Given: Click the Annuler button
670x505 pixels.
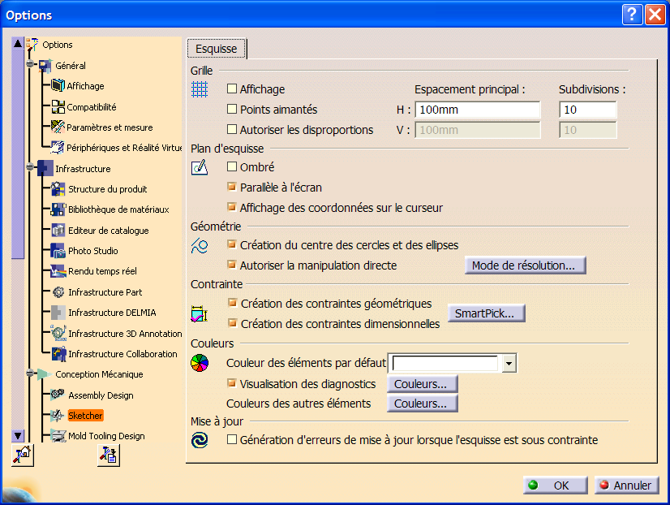Looking at the screenshot, I should click(626, 486).
